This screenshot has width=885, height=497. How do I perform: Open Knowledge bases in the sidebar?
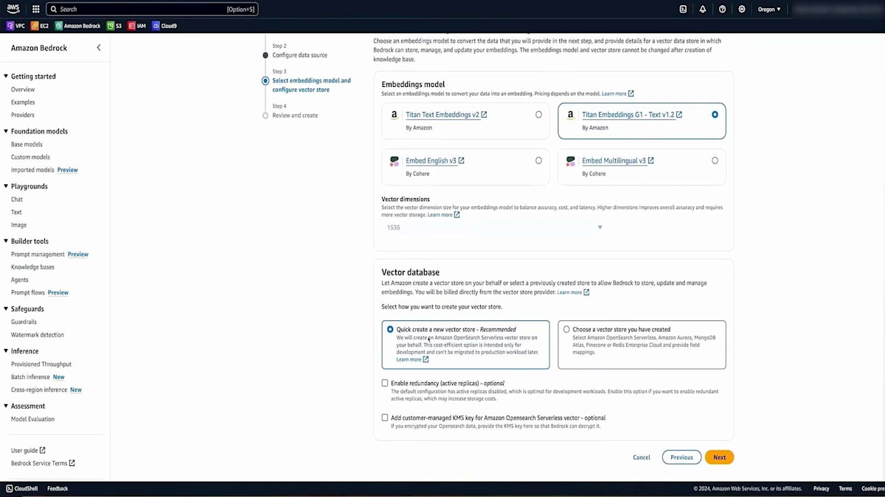point(32,267)
